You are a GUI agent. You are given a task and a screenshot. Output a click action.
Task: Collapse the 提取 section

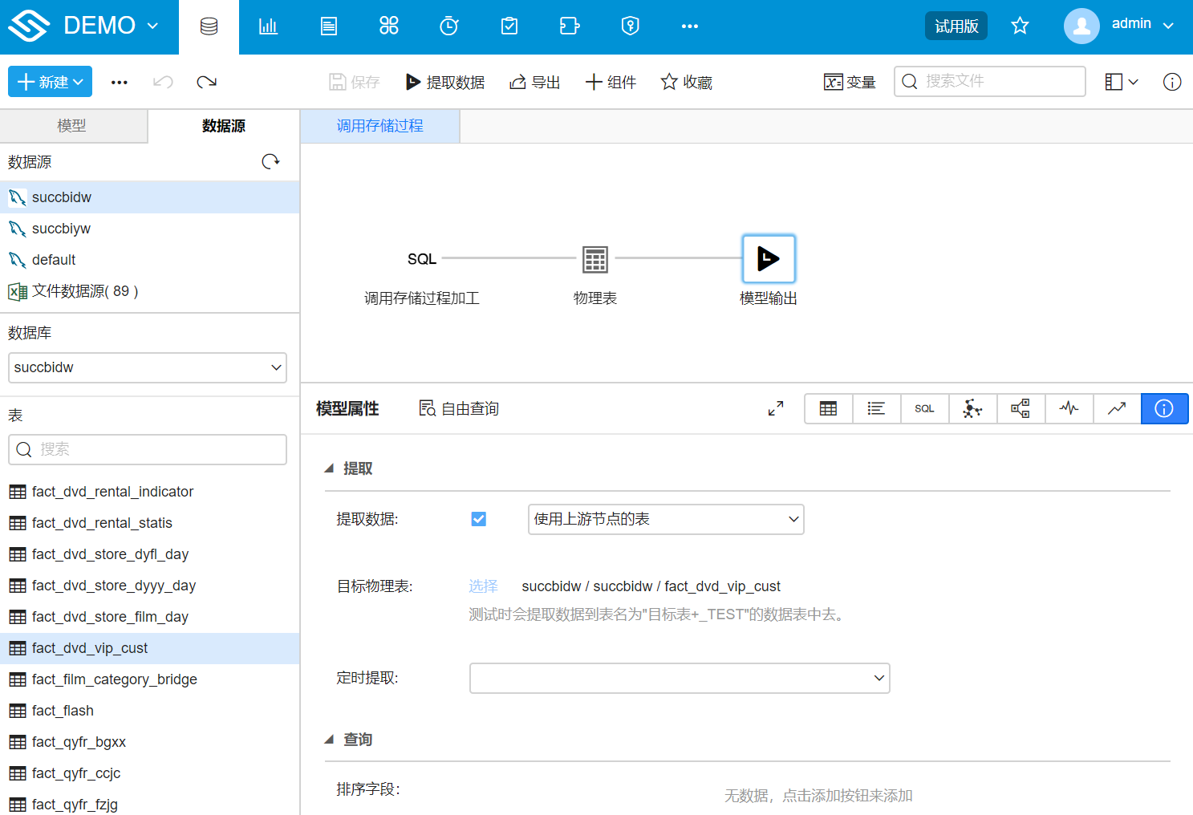click(x=329, y=468)
